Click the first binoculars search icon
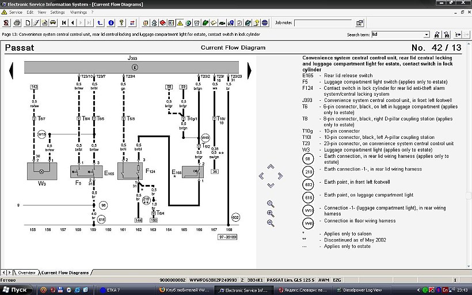Screen dimensions: 472x295 pos(437,35)
